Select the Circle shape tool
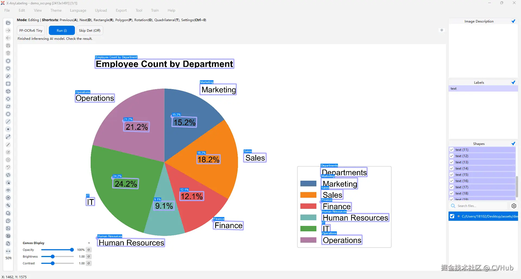Image resolution: width=521 pixels, height=279 pixels. point(8,114)
